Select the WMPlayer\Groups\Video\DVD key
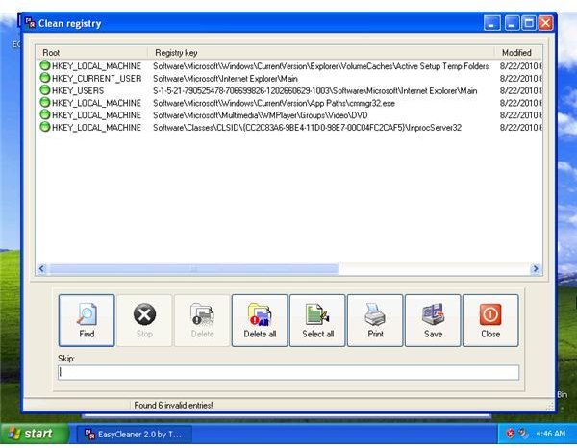 pyautogui.click(x=261, y=115)
